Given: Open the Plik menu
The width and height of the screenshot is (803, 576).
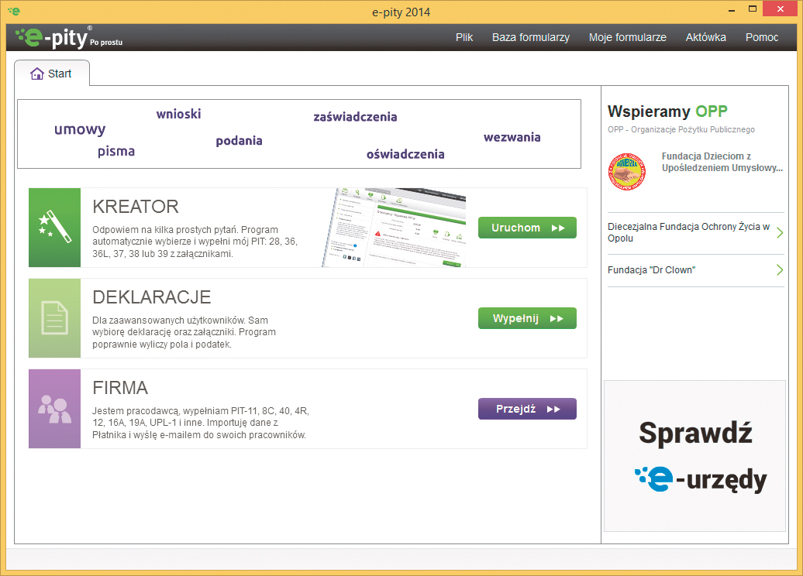Looking at the screenshot, I should [x=464, y=37].
